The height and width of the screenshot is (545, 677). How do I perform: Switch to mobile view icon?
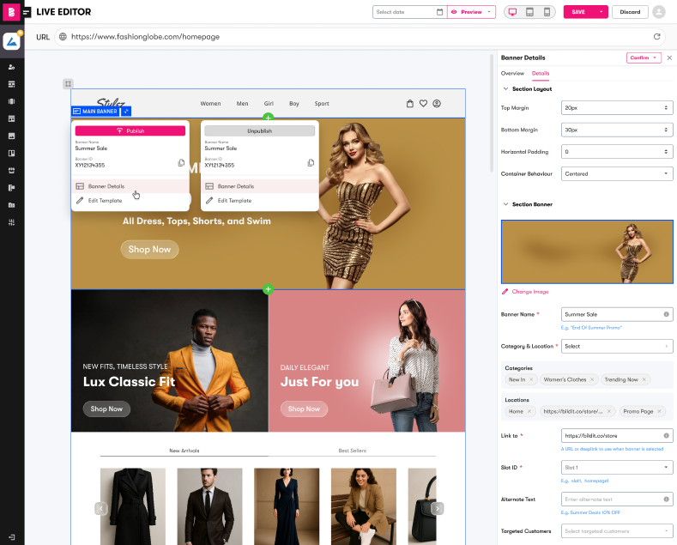[547, 12]
